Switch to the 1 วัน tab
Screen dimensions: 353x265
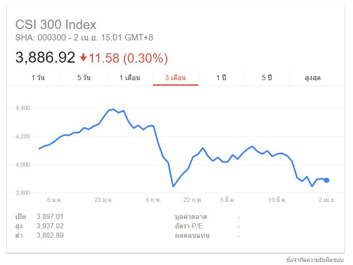click(x=38, y=78)
